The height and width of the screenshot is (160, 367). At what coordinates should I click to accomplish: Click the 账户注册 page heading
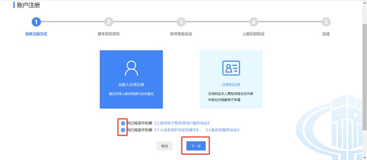(x=28, y=5)
